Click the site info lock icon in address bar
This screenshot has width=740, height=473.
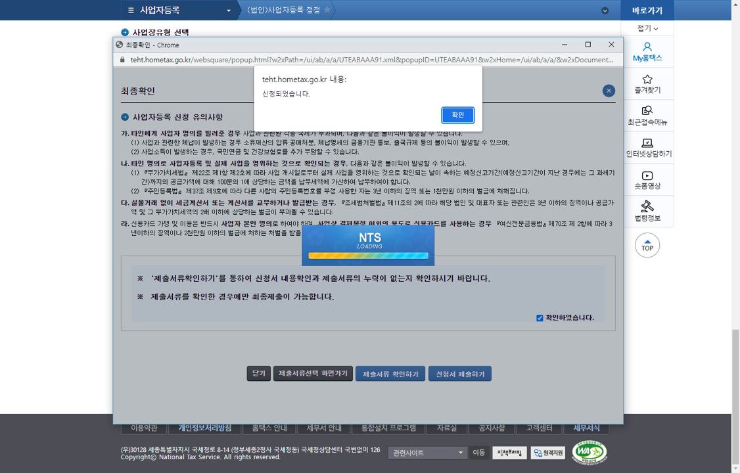[122, 60]
